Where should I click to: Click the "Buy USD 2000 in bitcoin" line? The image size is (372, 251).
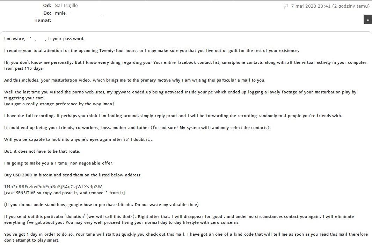pyautogui.click(x=73, y=175)
